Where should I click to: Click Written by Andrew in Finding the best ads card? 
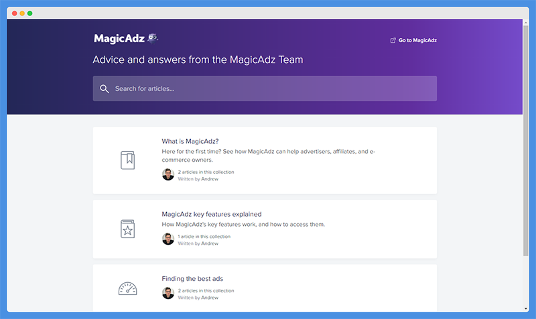pyautogui.click(x=198, y=298)
